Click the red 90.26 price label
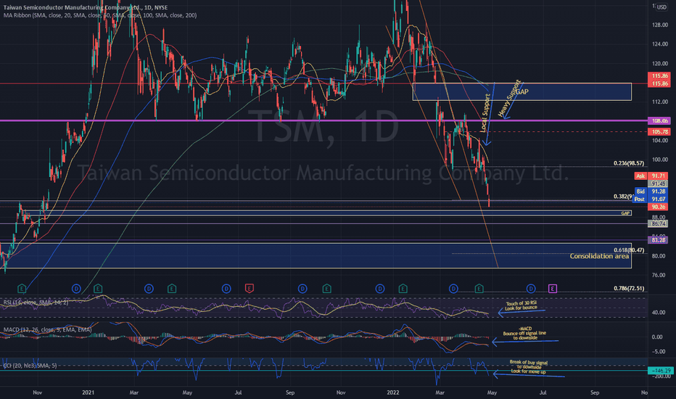The width and height of the screenshot is (676, 399). click(659, 207)
